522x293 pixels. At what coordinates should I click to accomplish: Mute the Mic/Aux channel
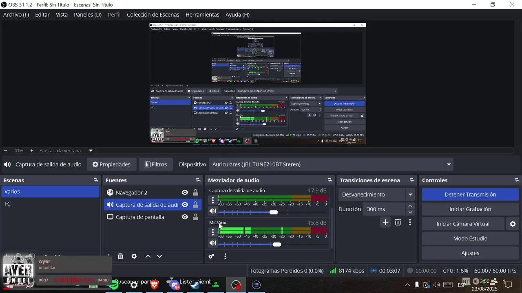pyautogui.click(x=213, y=243)
